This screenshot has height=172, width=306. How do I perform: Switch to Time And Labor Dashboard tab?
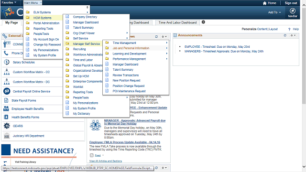coord(177,22)
